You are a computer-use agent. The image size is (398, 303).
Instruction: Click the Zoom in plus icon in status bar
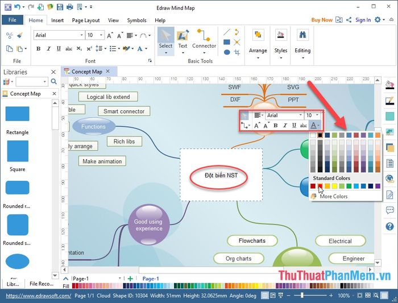(x=331, y=296)
